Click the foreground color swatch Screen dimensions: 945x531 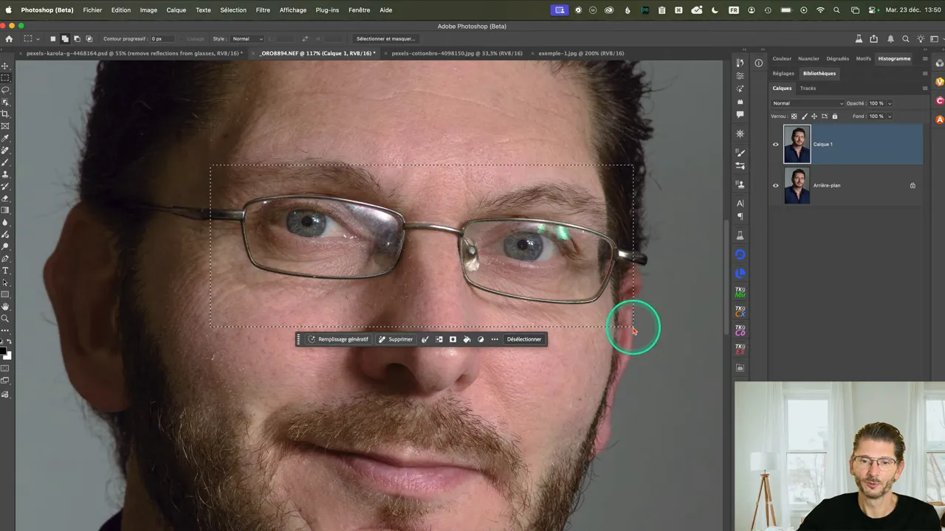(4, 352)
